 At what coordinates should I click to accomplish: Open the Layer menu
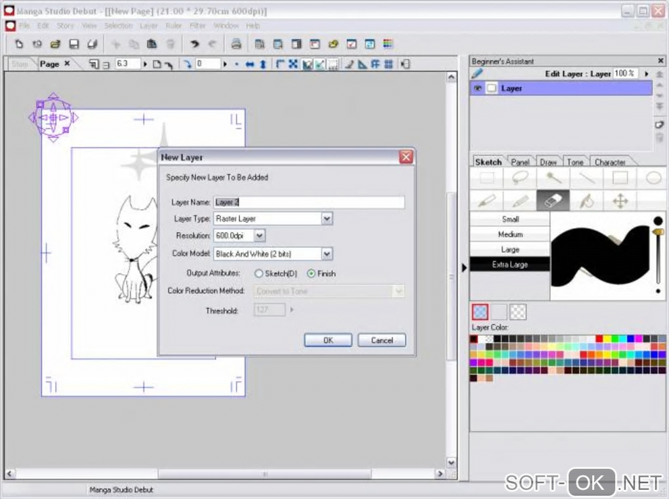point(148,26)
